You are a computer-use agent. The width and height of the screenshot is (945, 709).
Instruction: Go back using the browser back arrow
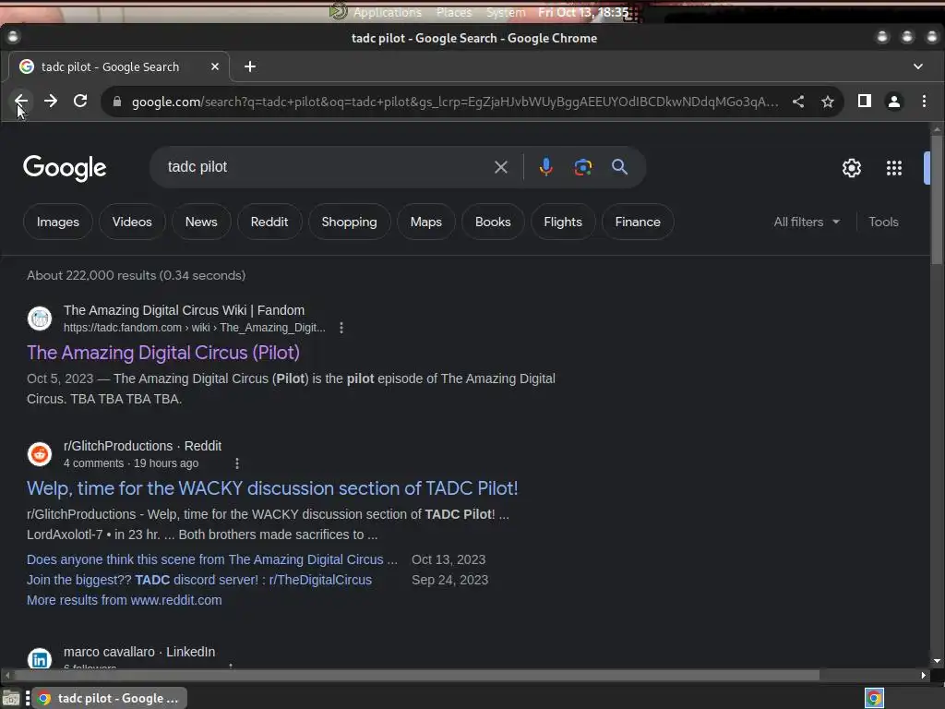tap(21, 102)
